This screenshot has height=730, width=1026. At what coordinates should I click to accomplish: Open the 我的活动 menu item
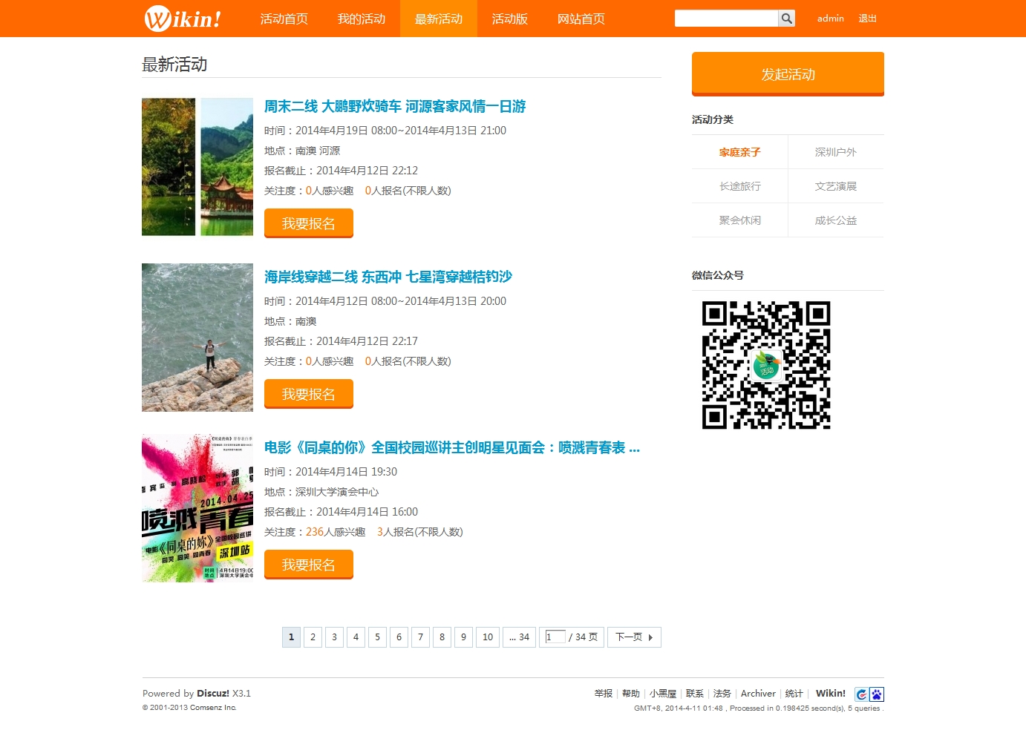[362, 19]
